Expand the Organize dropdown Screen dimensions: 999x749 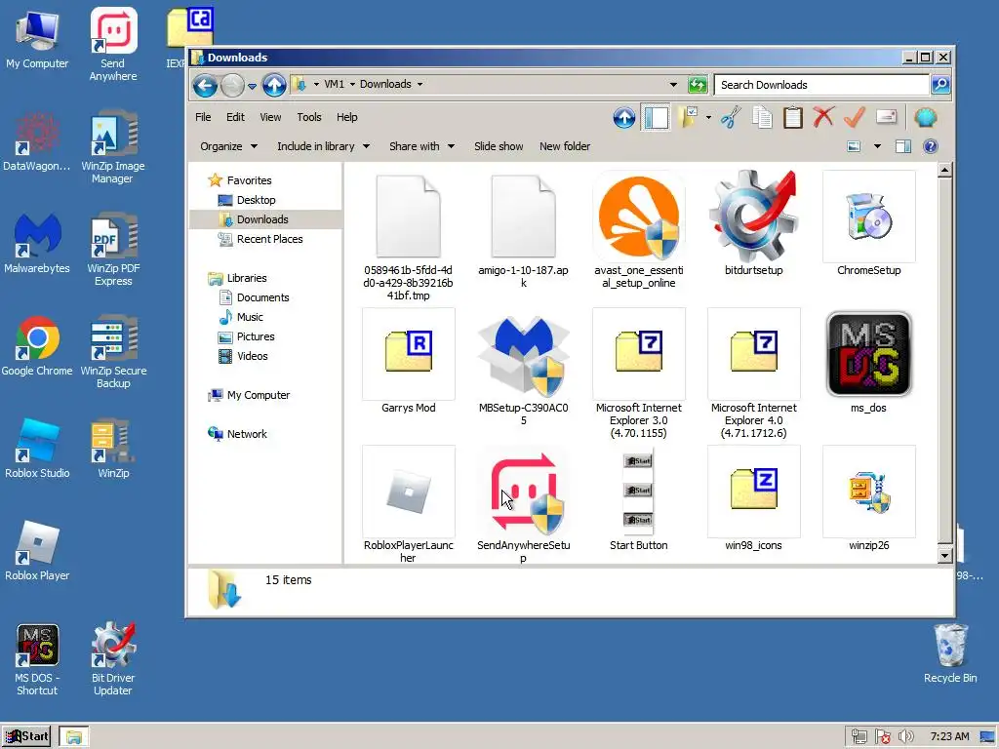pyautogui.click(x=228, y=146)
